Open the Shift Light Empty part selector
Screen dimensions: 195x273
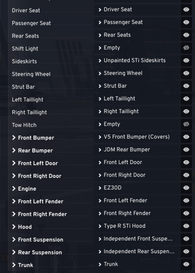(x=137, y=48)
